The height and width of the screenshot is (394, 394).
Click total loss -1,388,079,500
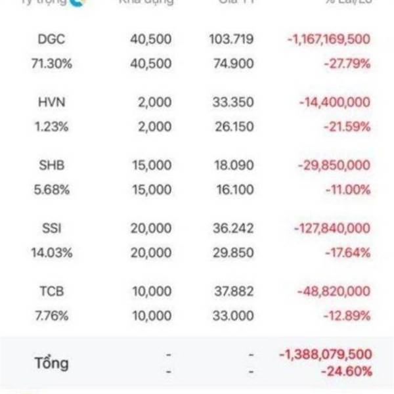pyautogui.click(x=324, y=355)
